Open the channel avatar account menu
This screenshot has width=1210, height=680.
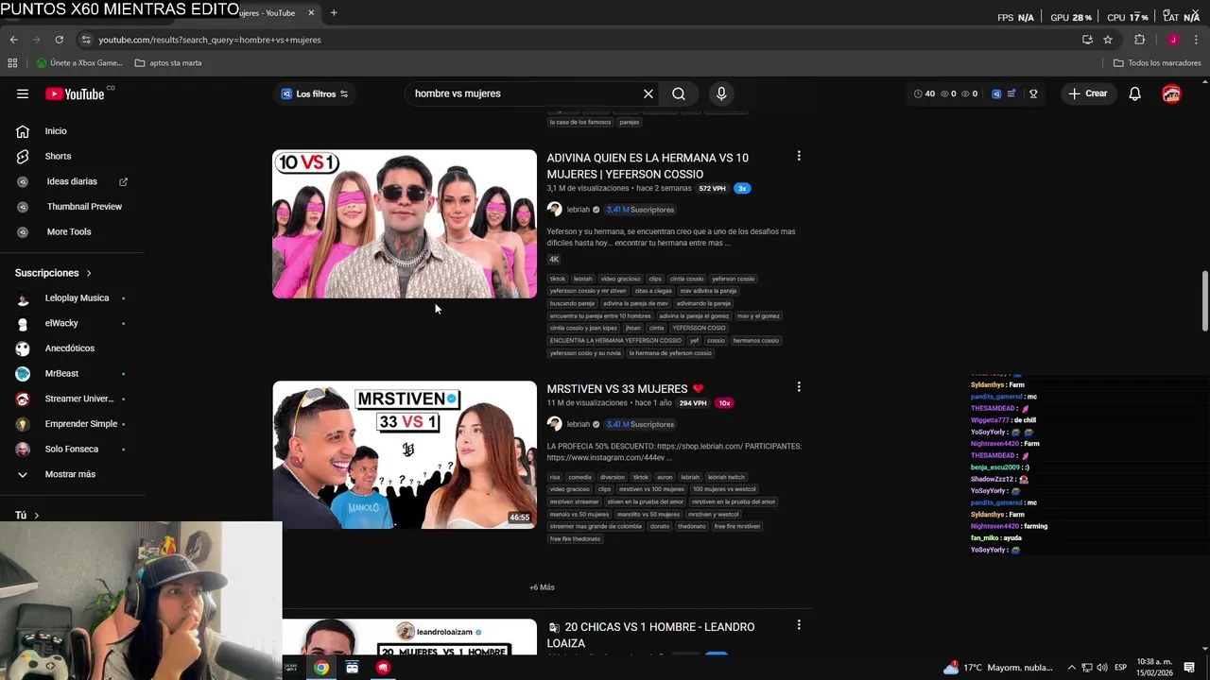coord(1171,93)
